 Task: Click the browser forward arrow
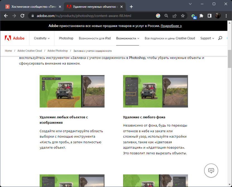14,16
